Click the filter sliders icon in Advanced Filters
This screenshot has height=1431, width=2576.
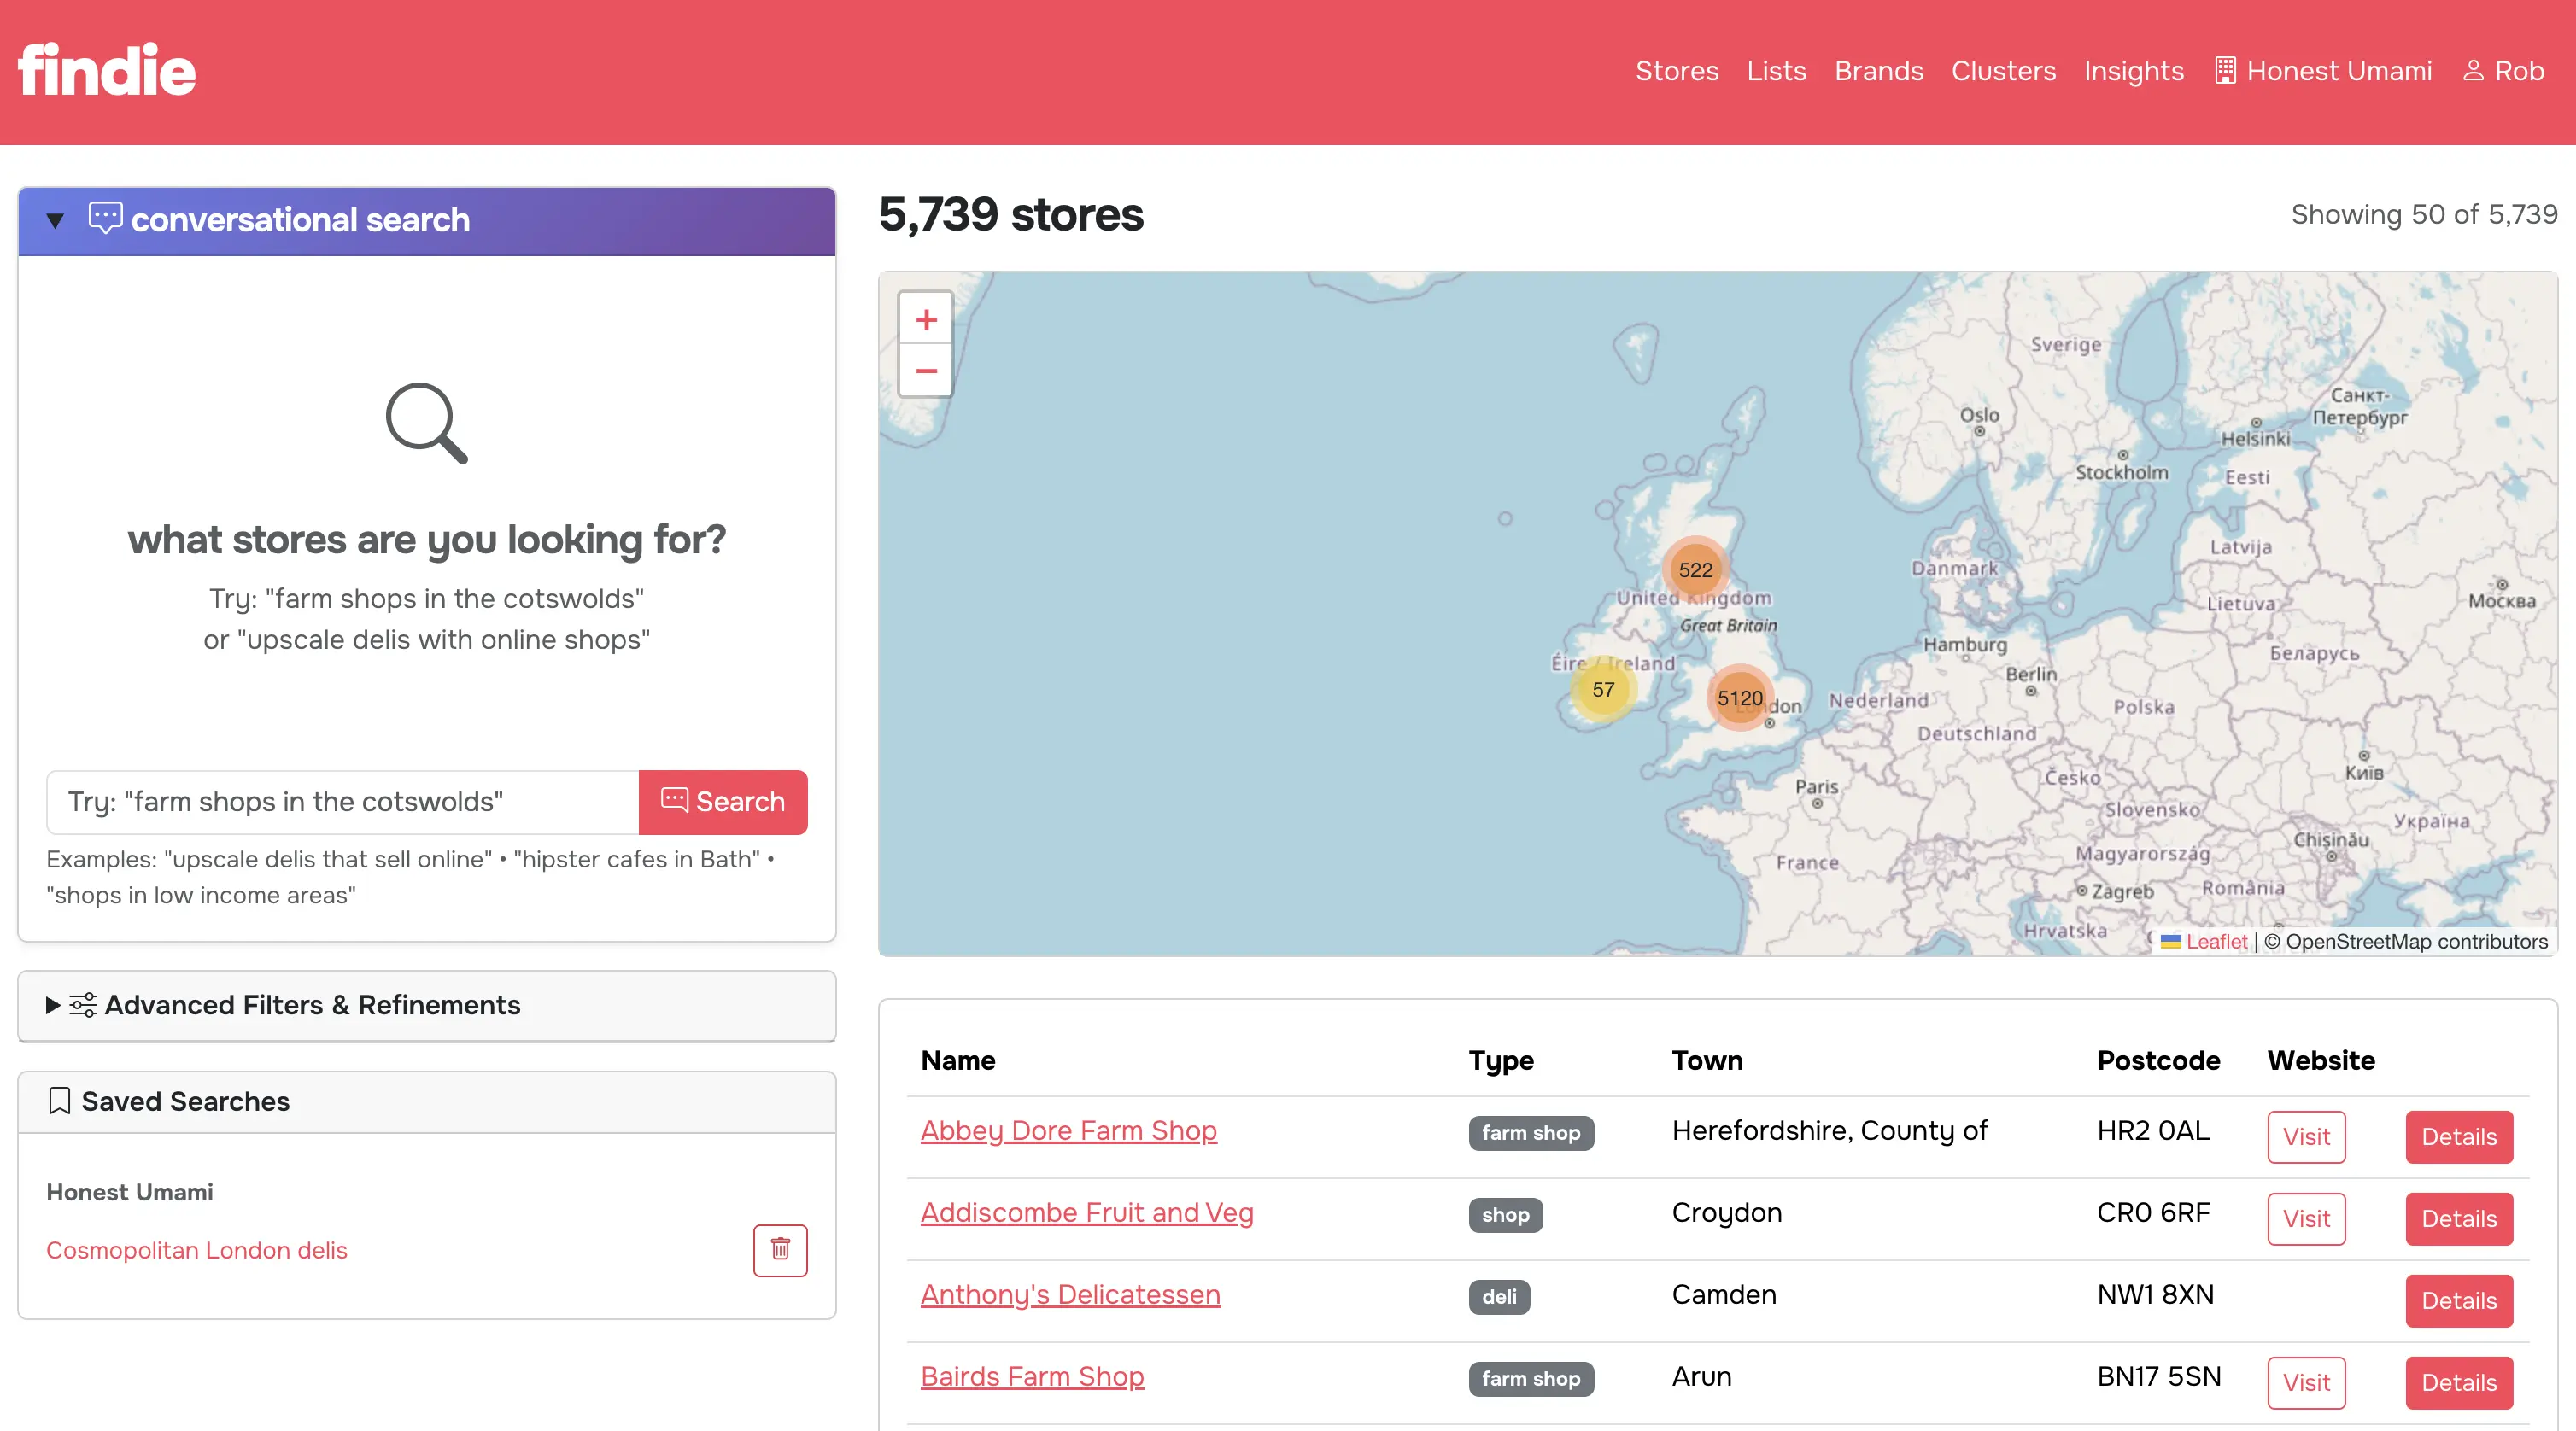click(x=82, y=1006)
